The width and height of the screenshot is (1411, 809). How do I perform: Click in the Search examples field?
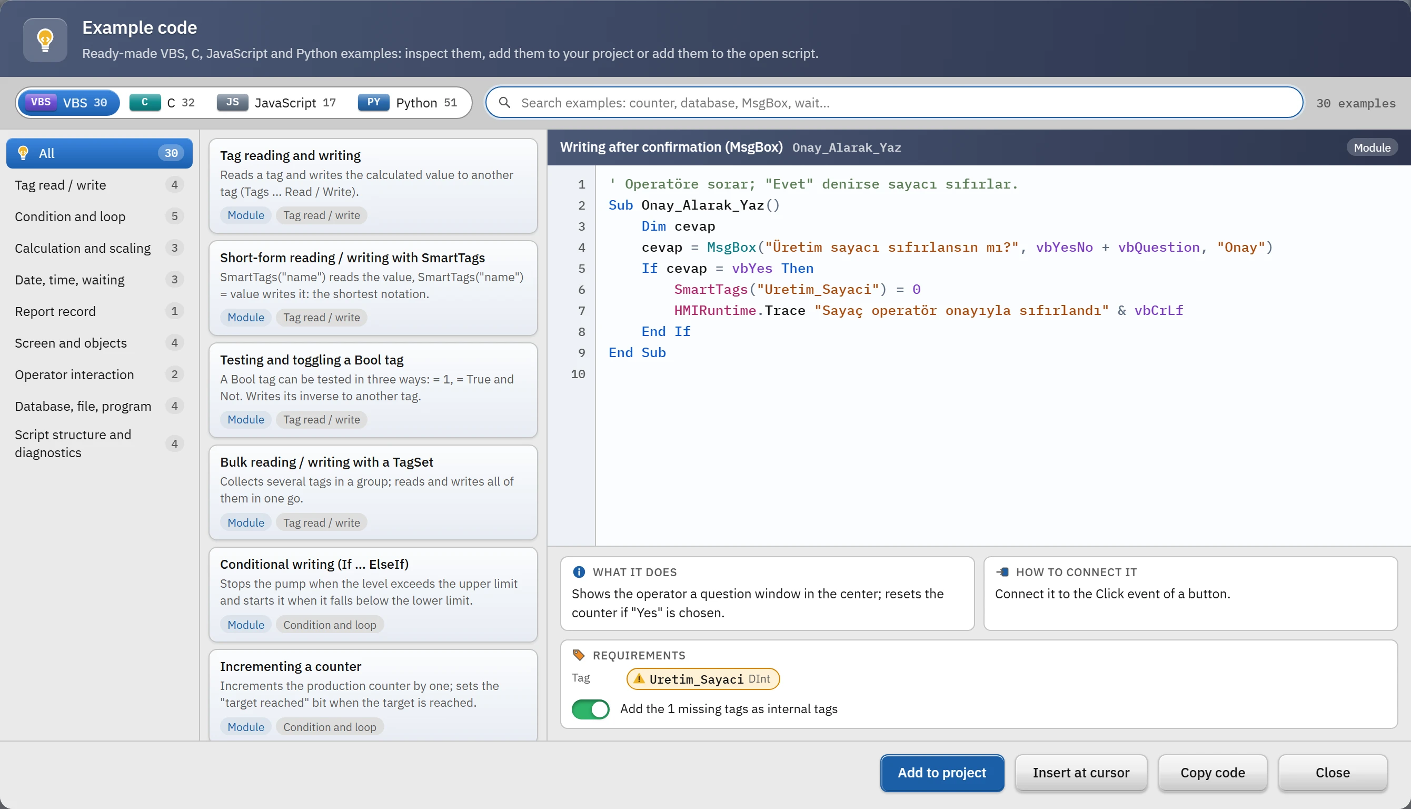(894, 102)
